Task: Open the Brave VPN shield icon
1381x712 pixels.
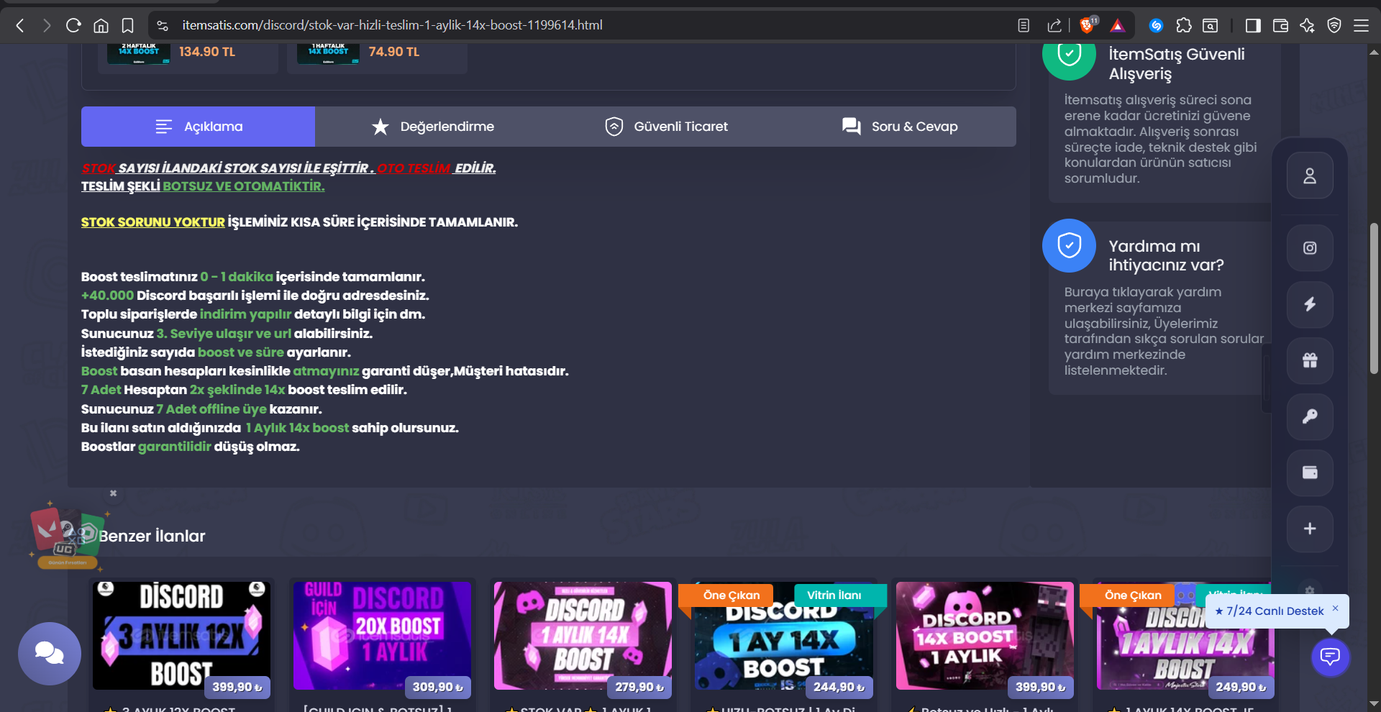Action: [1334, 26]
